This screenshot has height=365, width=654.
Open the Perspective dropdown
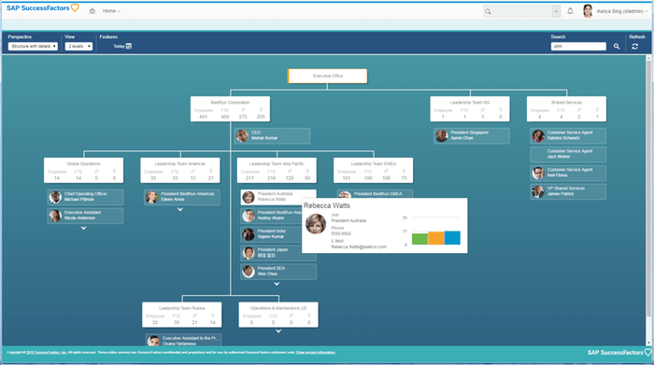click(x=33, y=47)
